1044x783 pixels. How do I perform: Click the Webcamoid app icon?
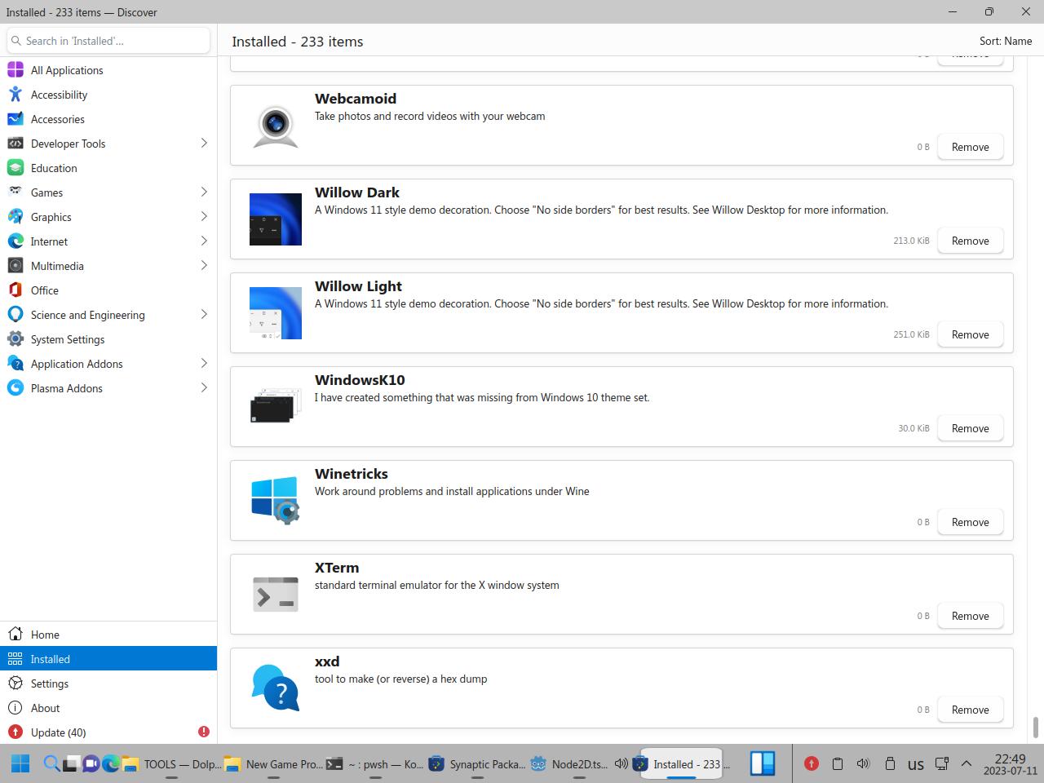coord(276,126)
